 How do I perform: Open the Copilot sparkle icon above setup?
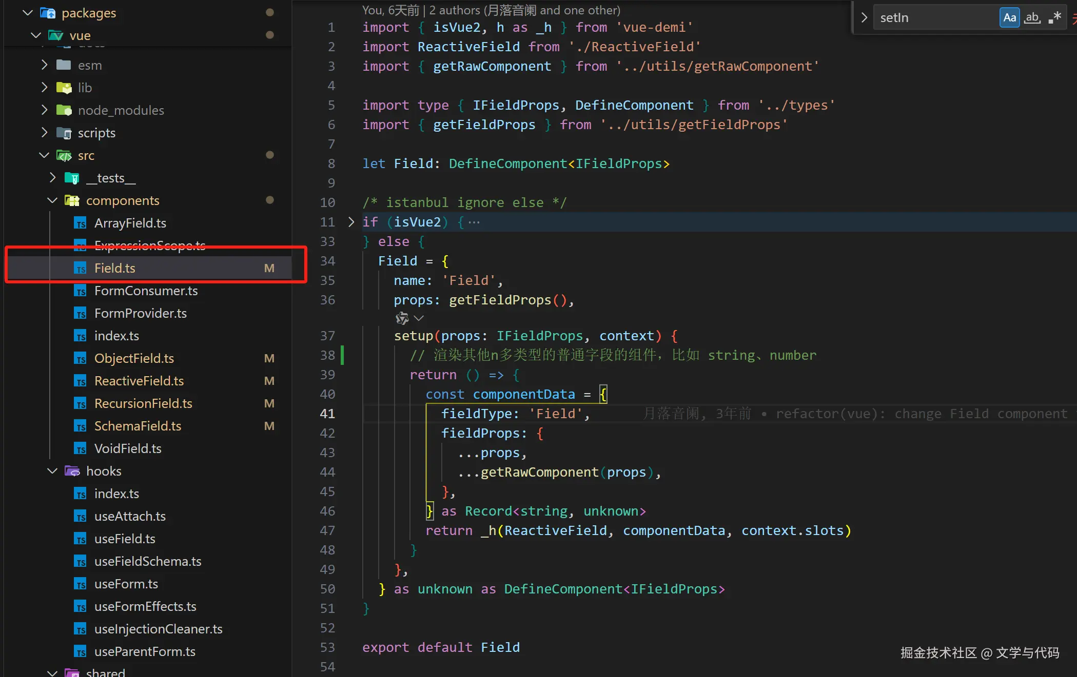(x=402, y=318)
